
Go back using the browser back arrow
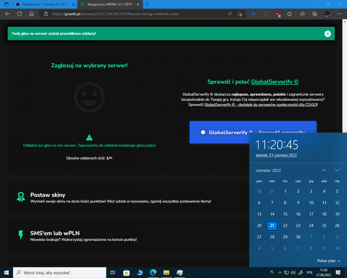tap(8, 14)
